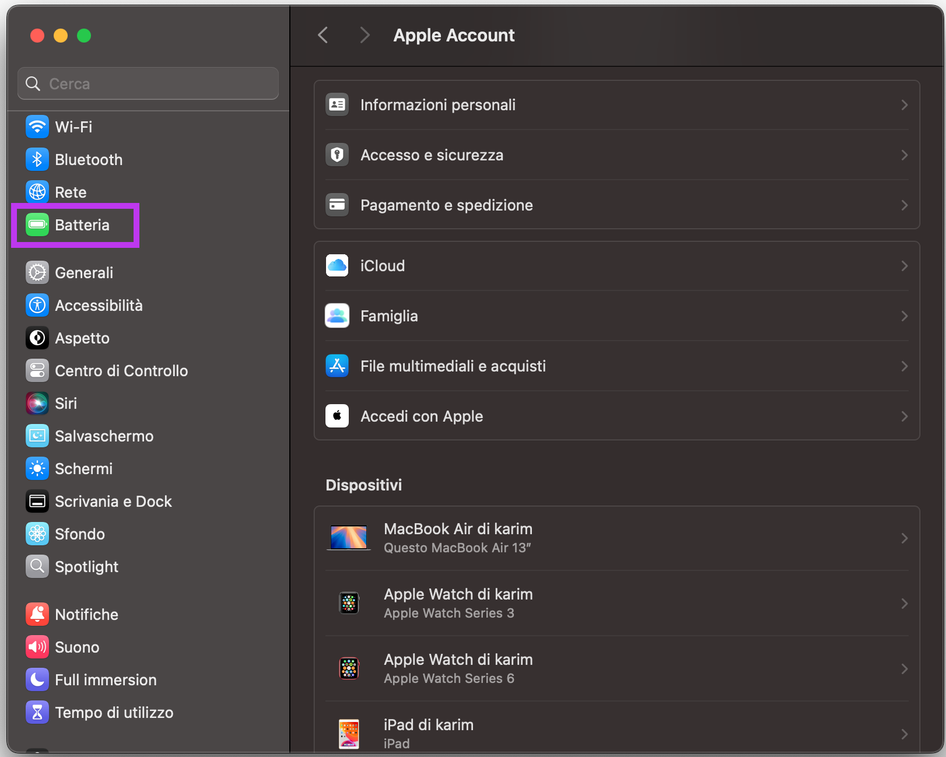Expand Pagamento e spedizione with its chevron
Viewport: 946px width, 757px height.
[905, 205]
